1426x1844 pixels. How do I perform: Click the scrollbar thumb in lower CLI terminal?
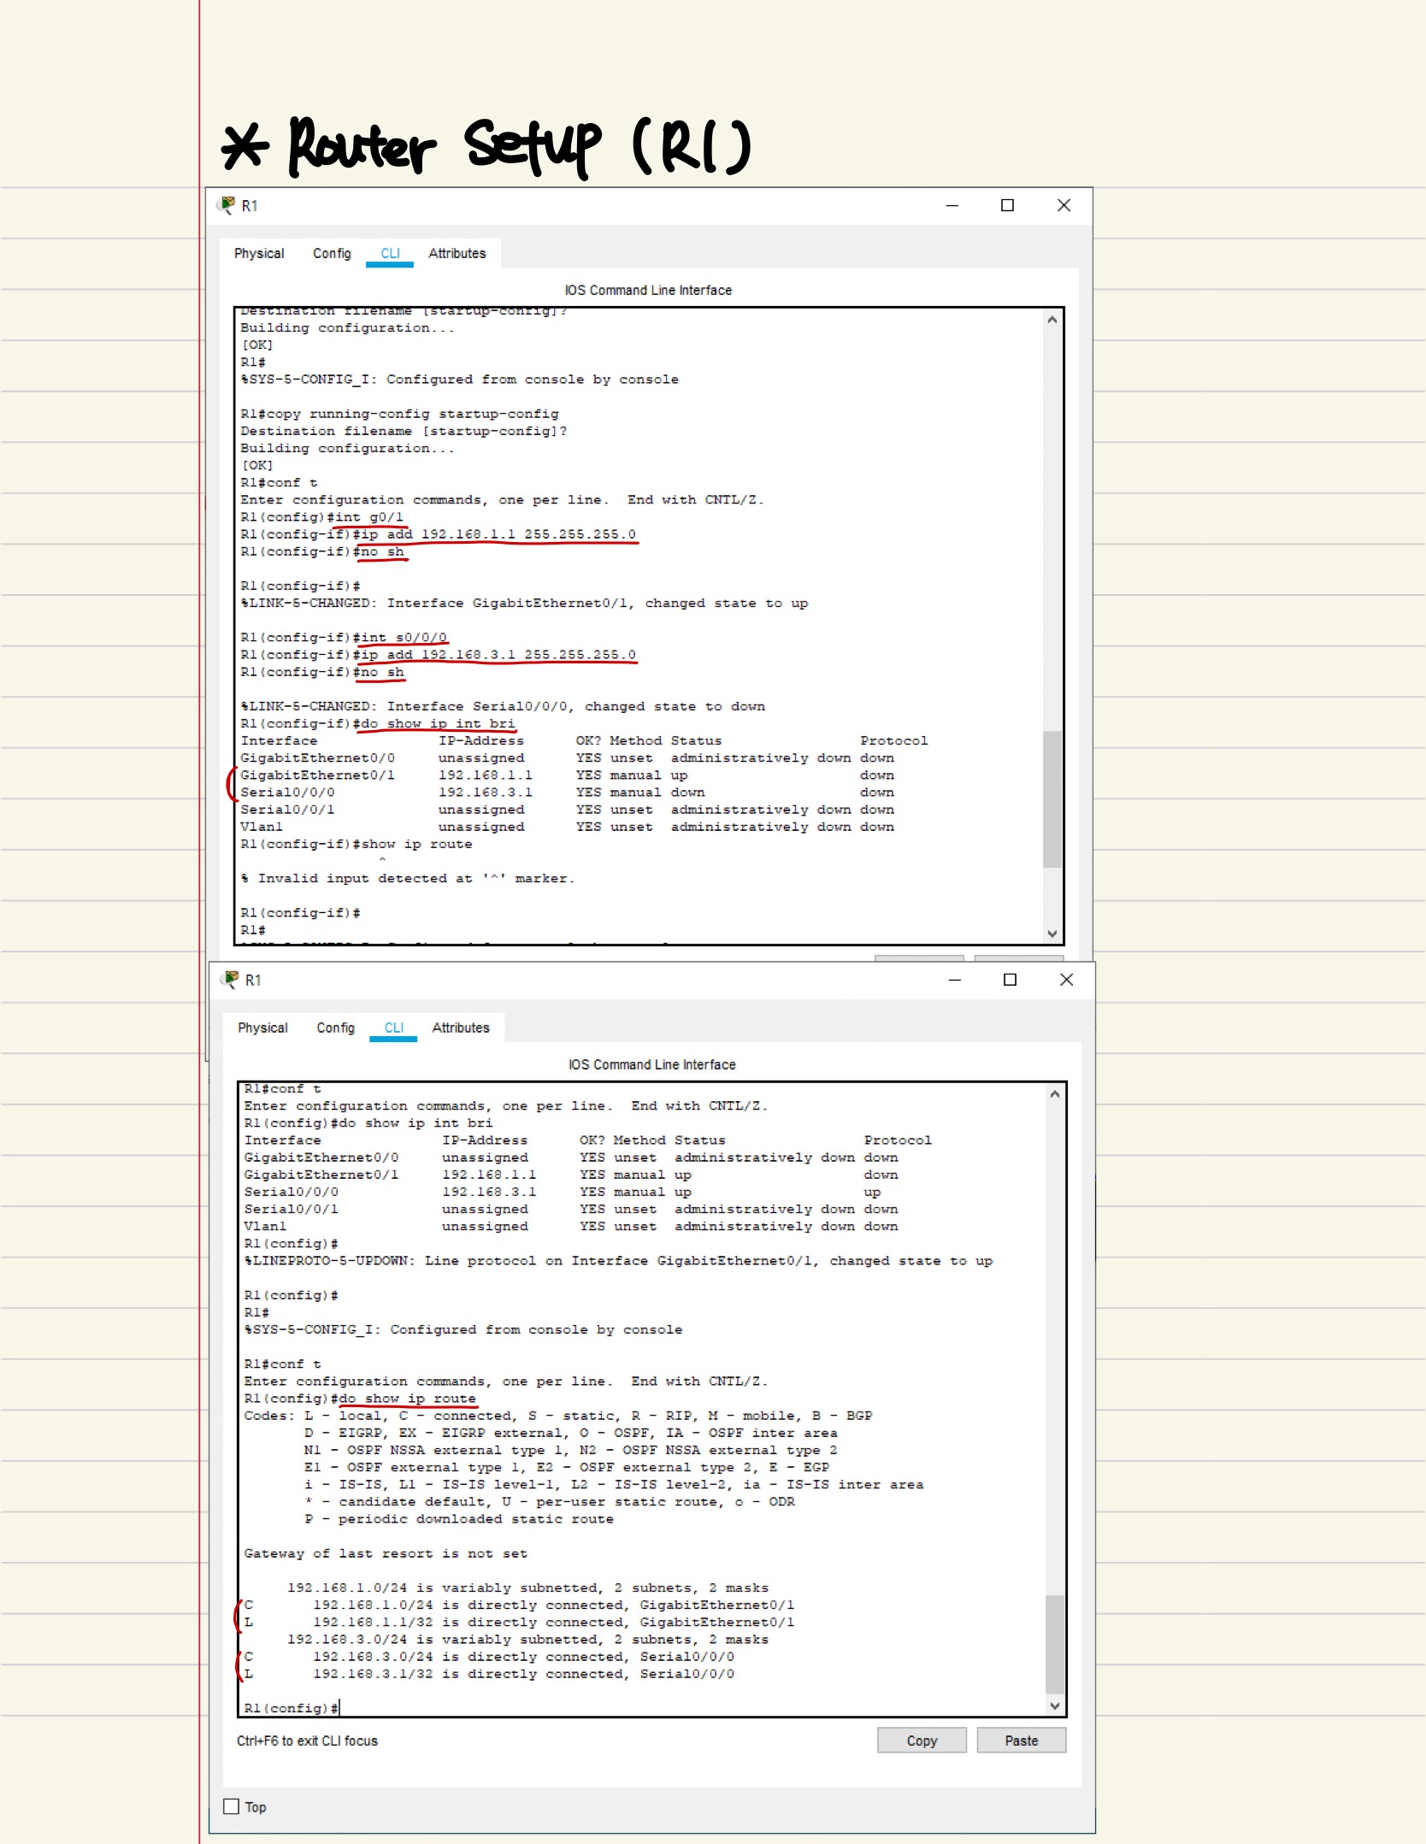pos(1055,1643)
